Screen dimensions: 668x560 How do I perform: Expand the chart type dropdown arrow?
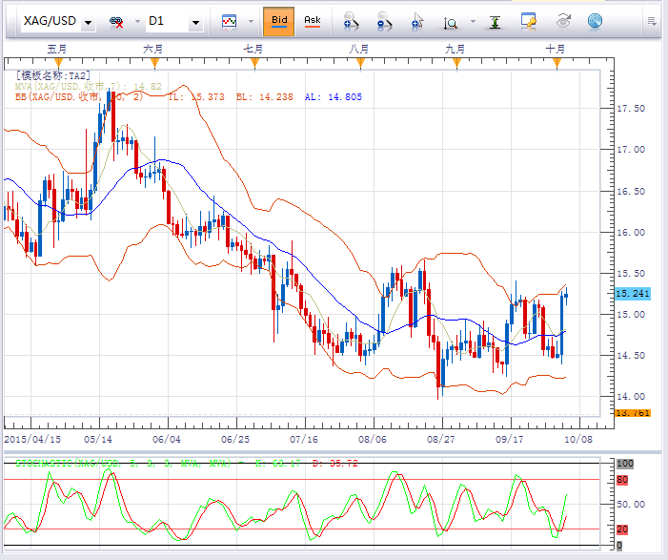click(251, 21)
